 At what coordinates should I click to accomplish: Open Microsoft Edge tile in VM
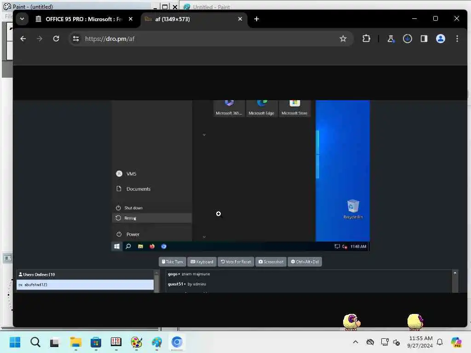pyautogui.click(x=261, y=108)
